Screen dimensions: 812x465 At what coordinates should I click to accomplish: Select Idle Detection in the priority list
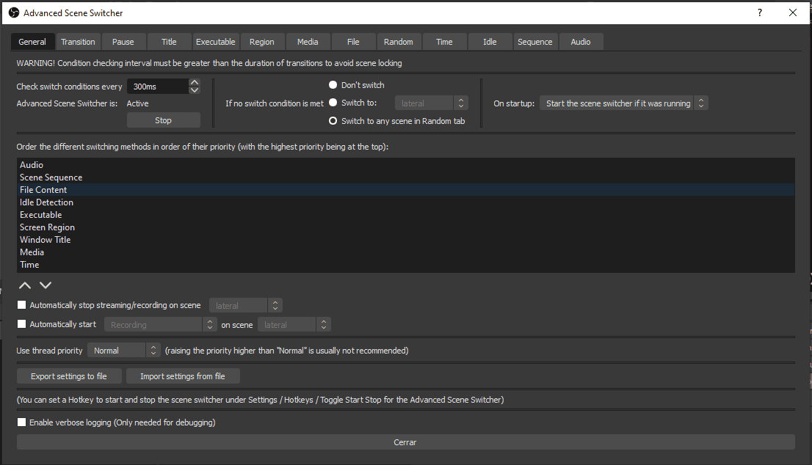point(405,202)
